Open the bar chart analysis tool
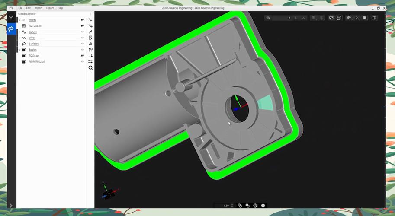The width and height of the screenshot is (395, 216). coord(90,44)
